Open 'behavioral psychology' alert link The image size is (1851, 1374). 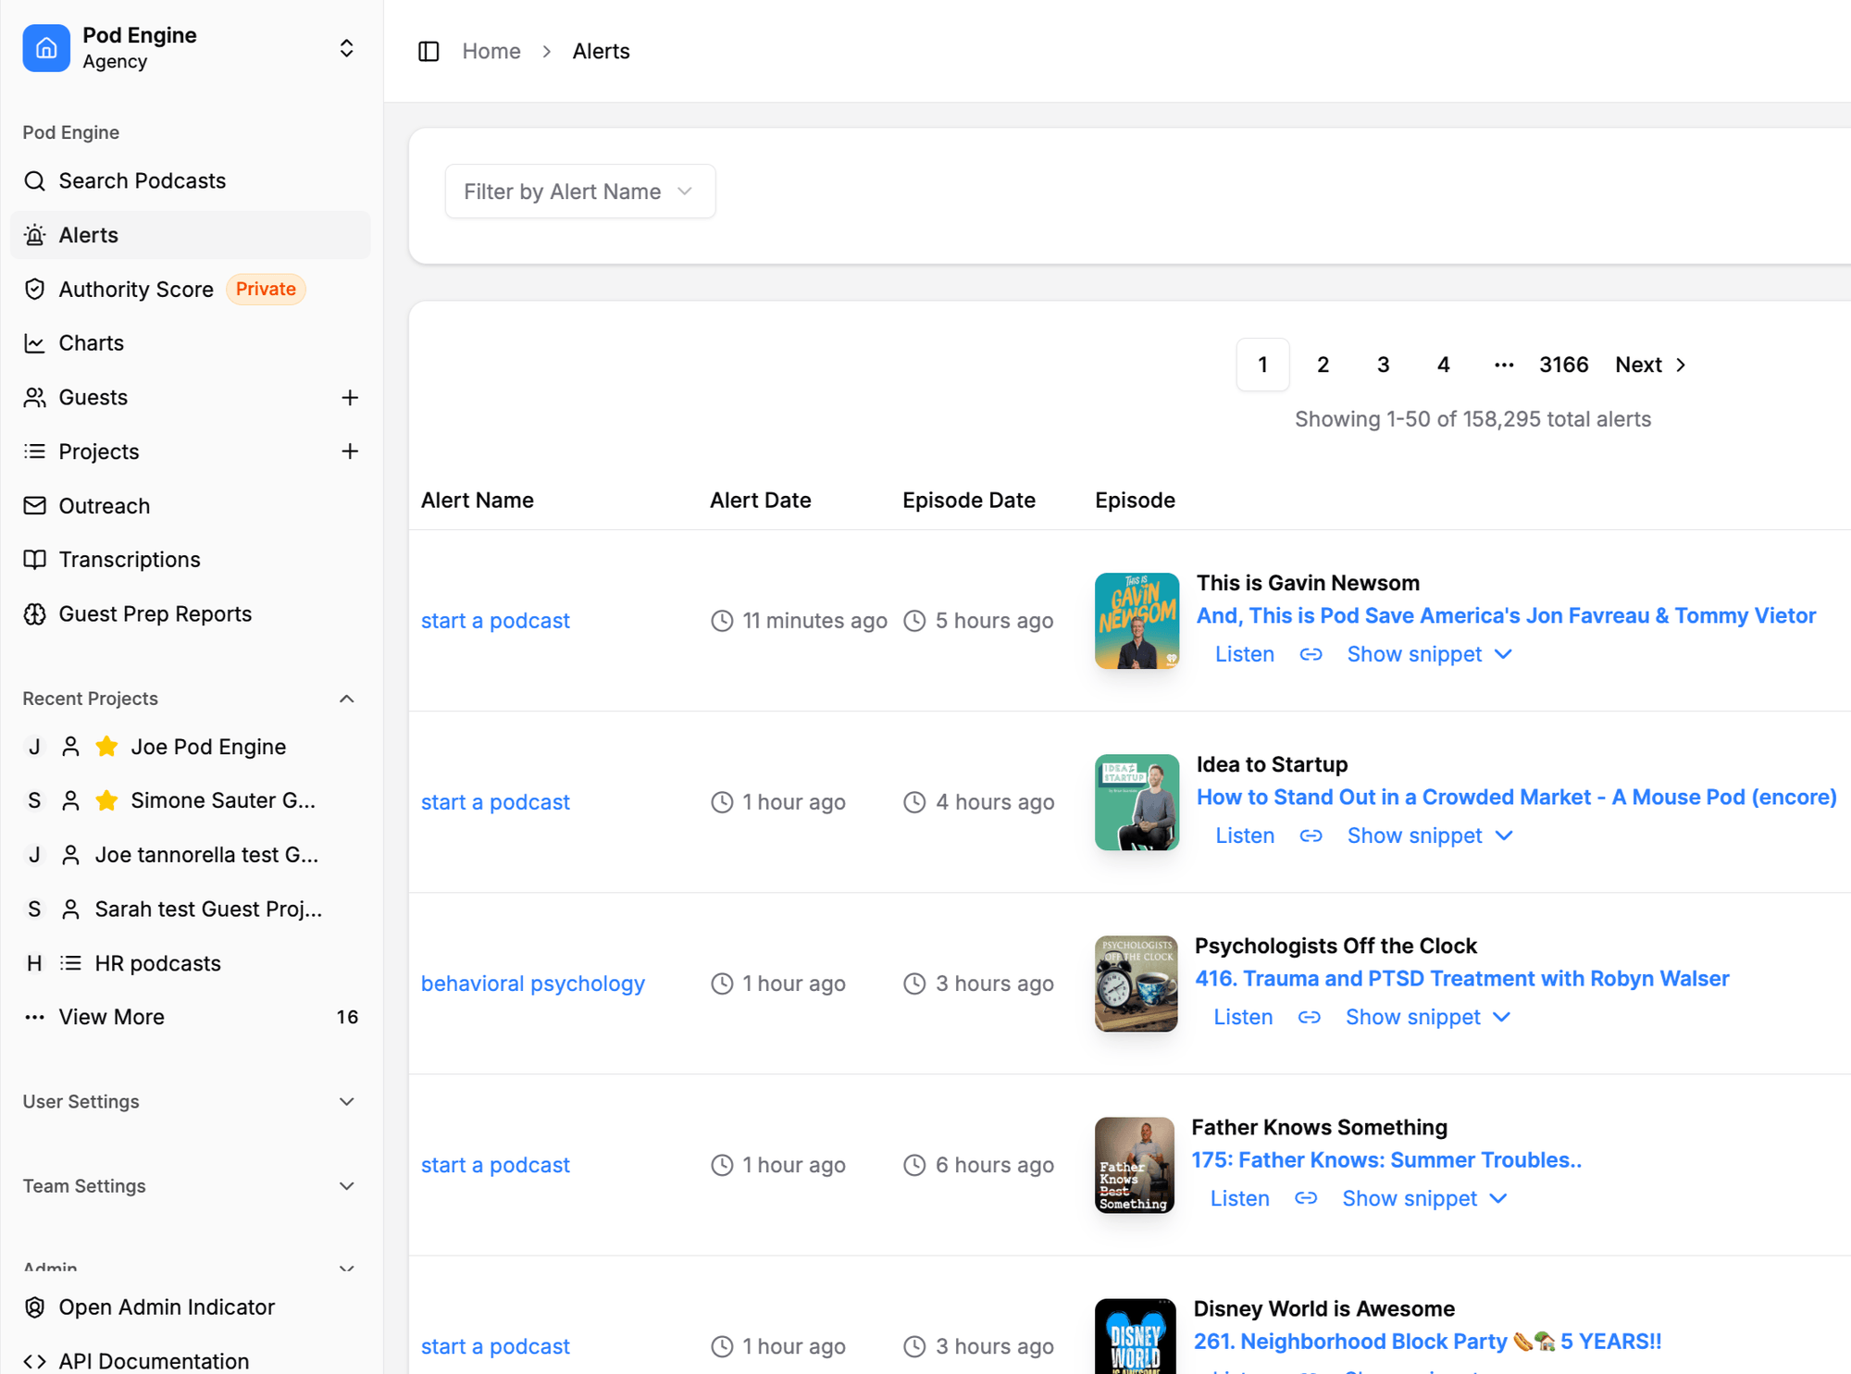point(533,984)
